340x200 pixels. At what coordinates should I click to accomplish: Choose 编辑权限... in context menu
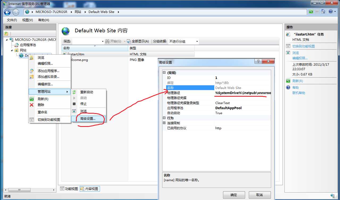[49, 64]
